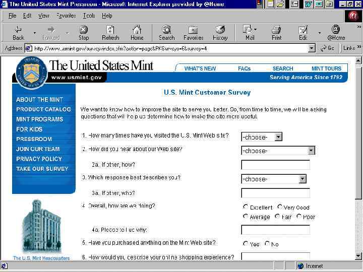Click the 4a tell us why field
This screenshot has width=363, height=272.
pos(275,230)
